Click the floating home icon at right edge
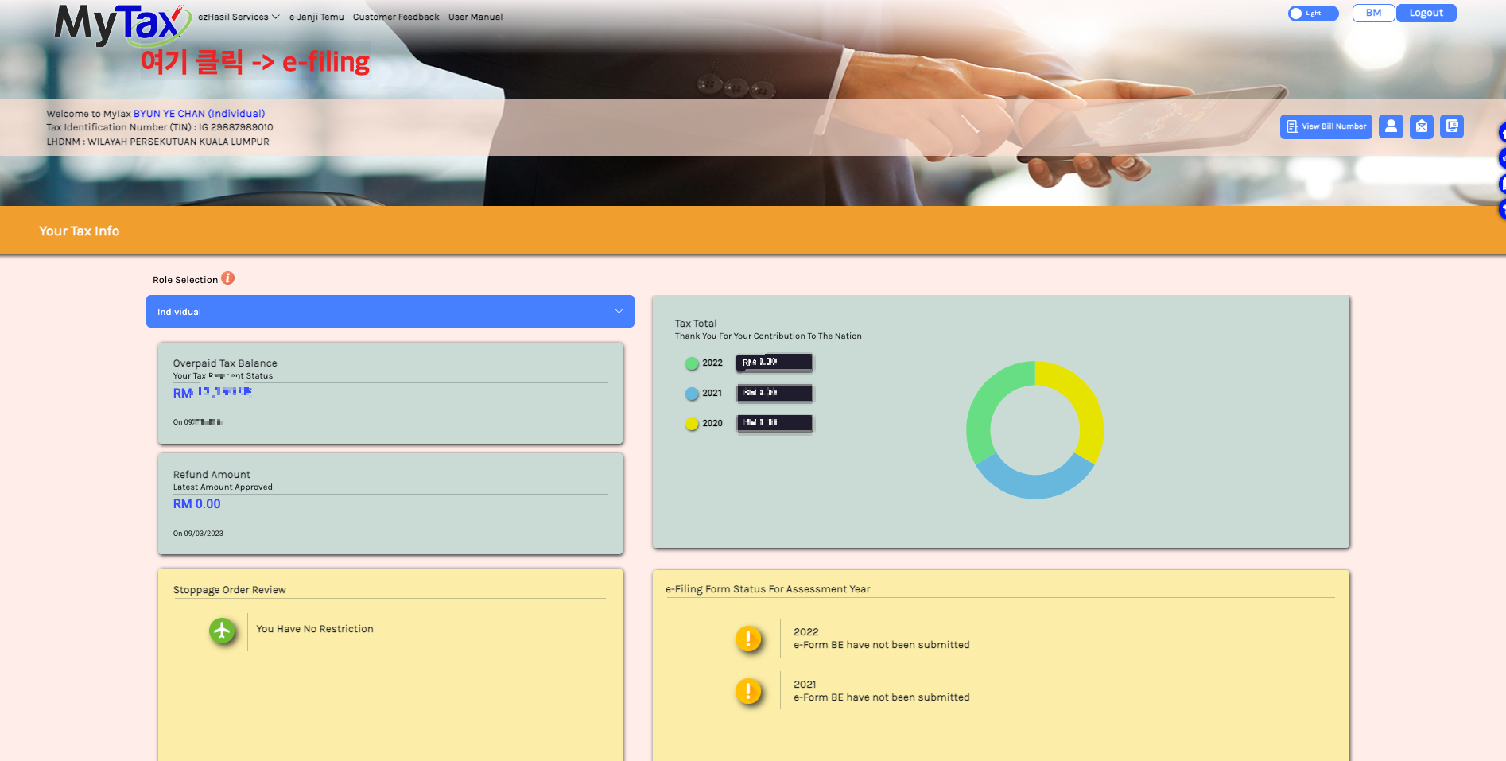Viewport: 1506px width, 761px height. pyautogui.click(x=1502, y=133)
